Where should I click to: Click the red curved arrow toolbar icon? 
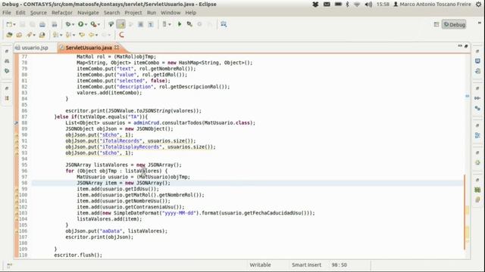pos(121,35)
